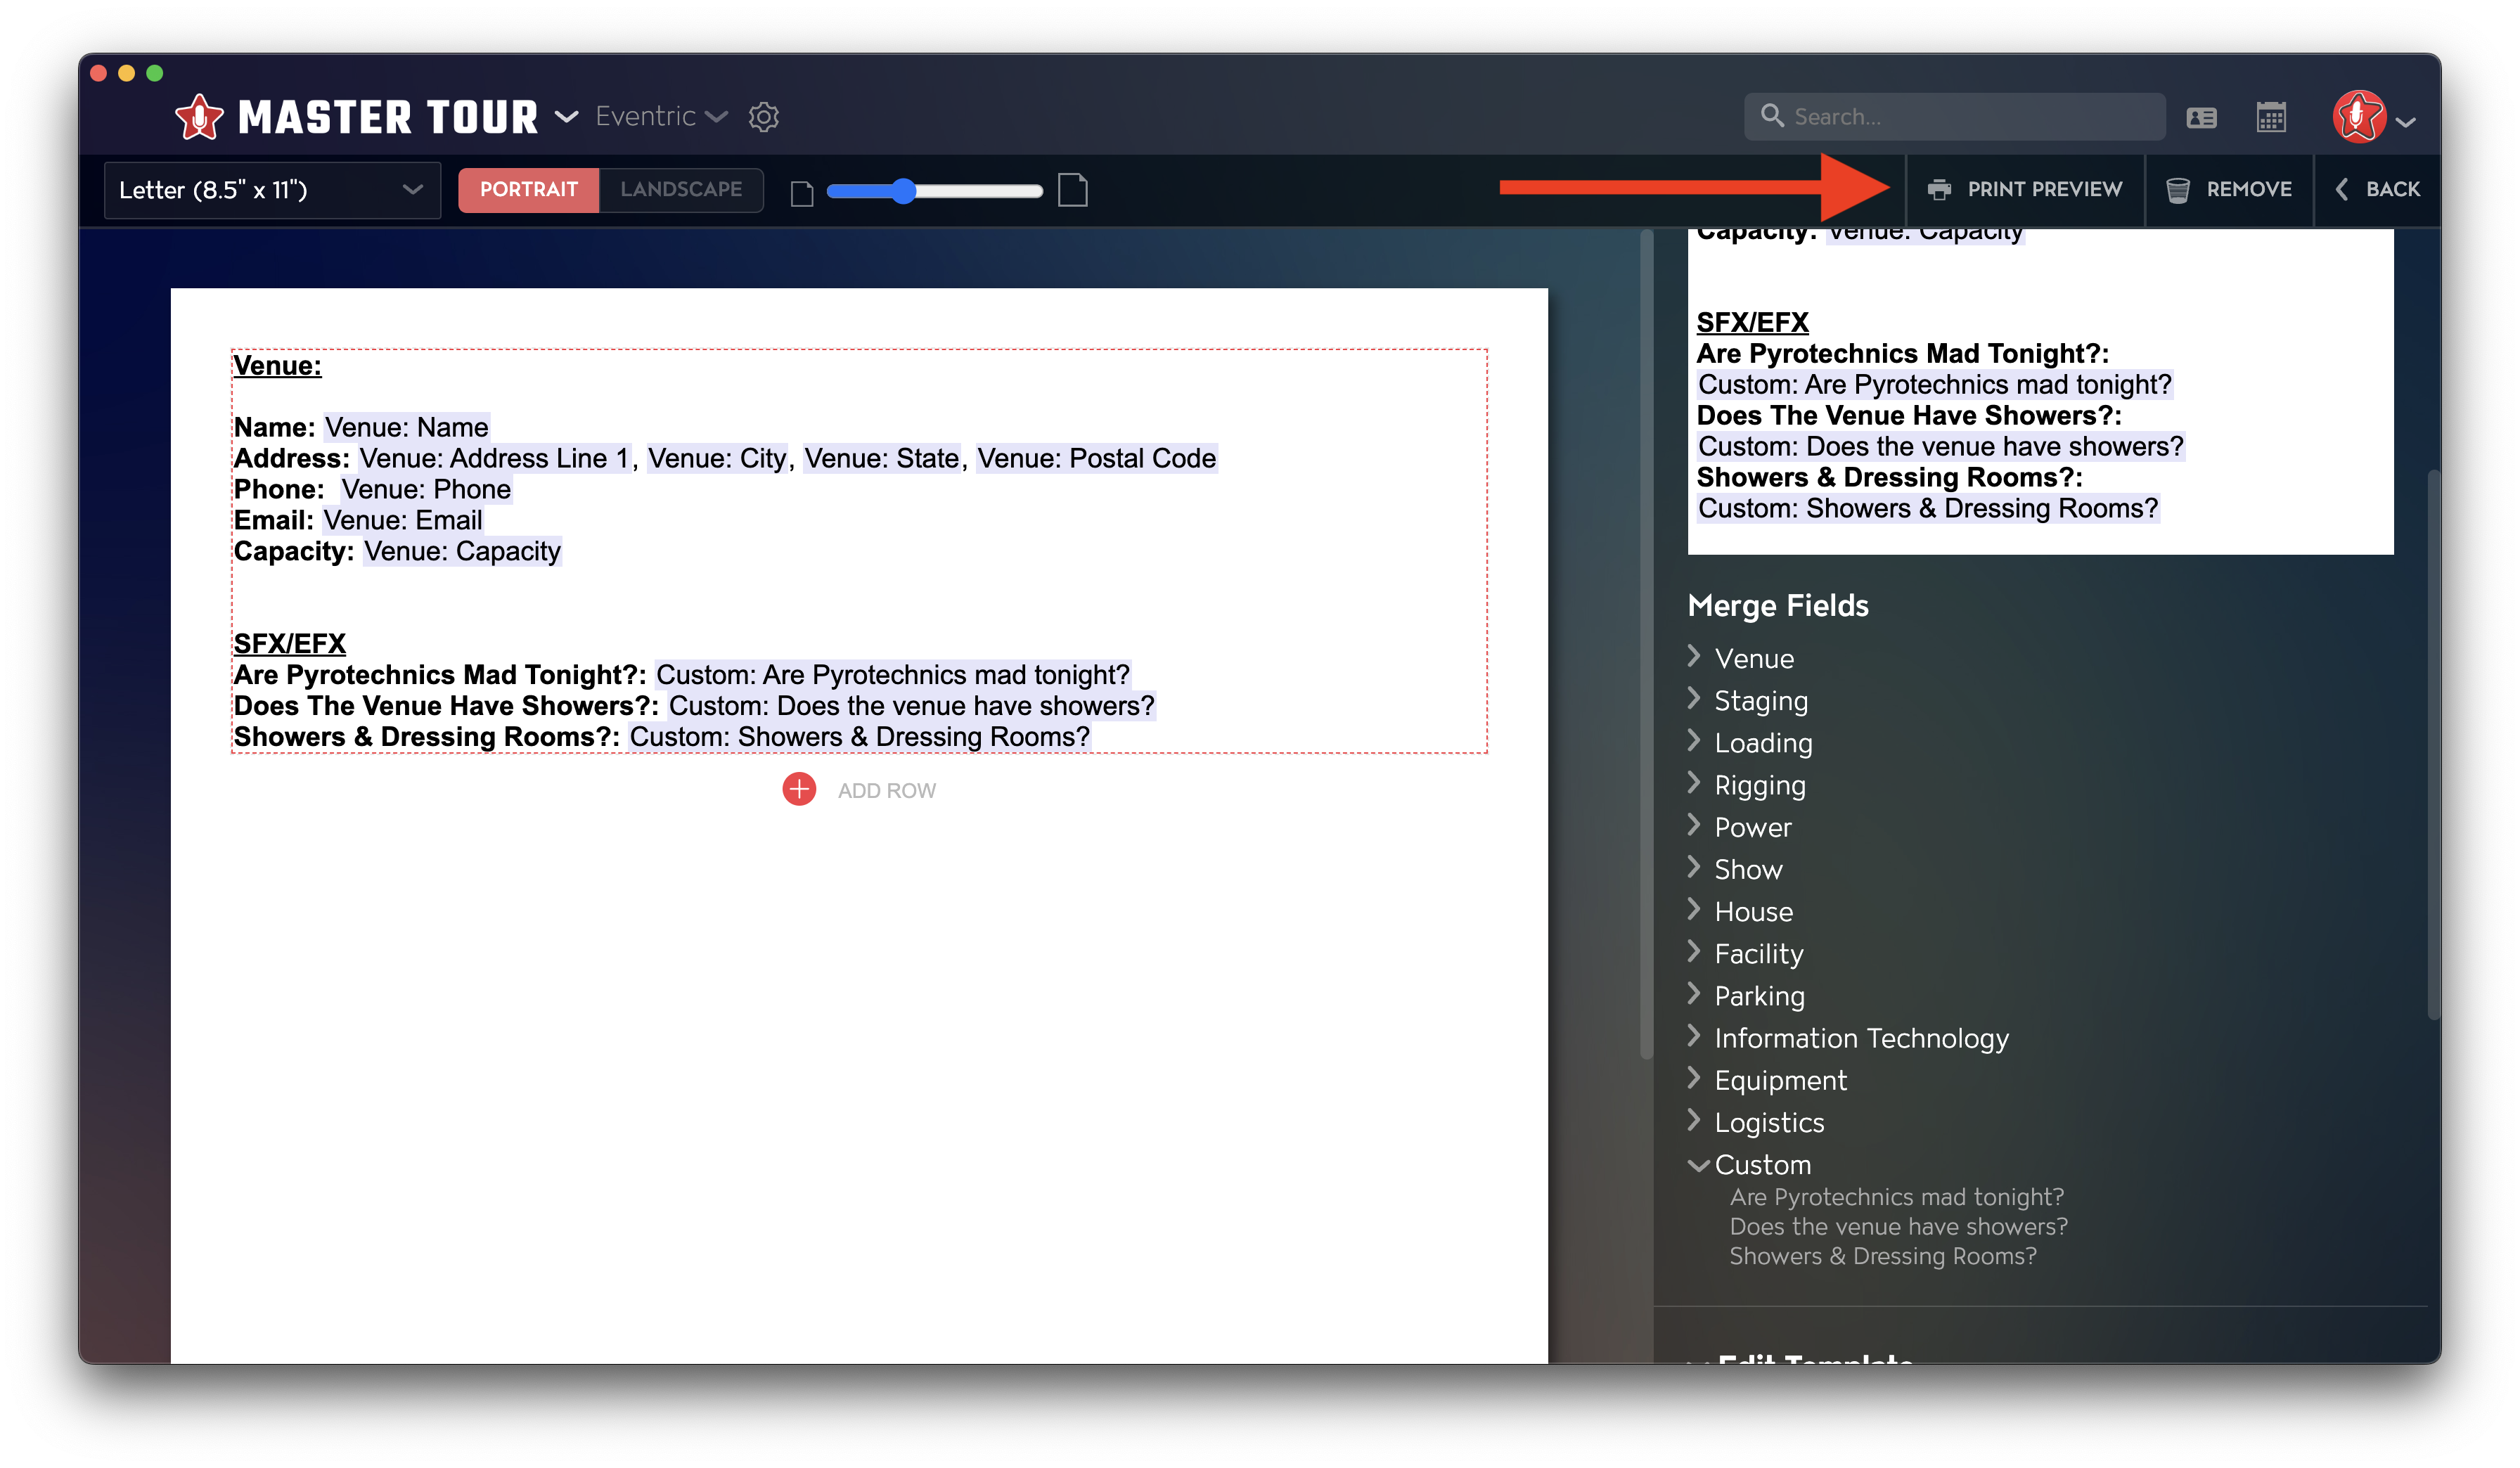Open the contact card icon
The image size is (2520, 1468).
(x=2202, y=118)
